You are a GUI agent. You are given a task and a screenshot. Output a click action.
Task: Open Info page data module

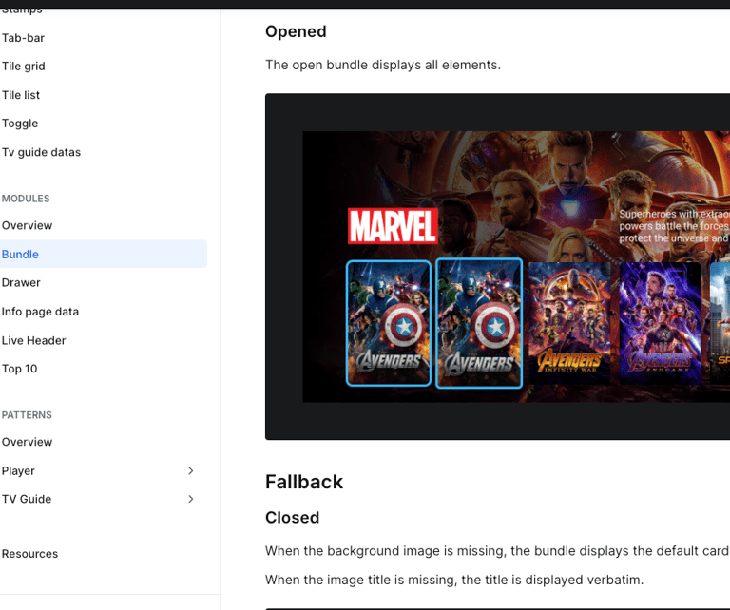point(40,312)
